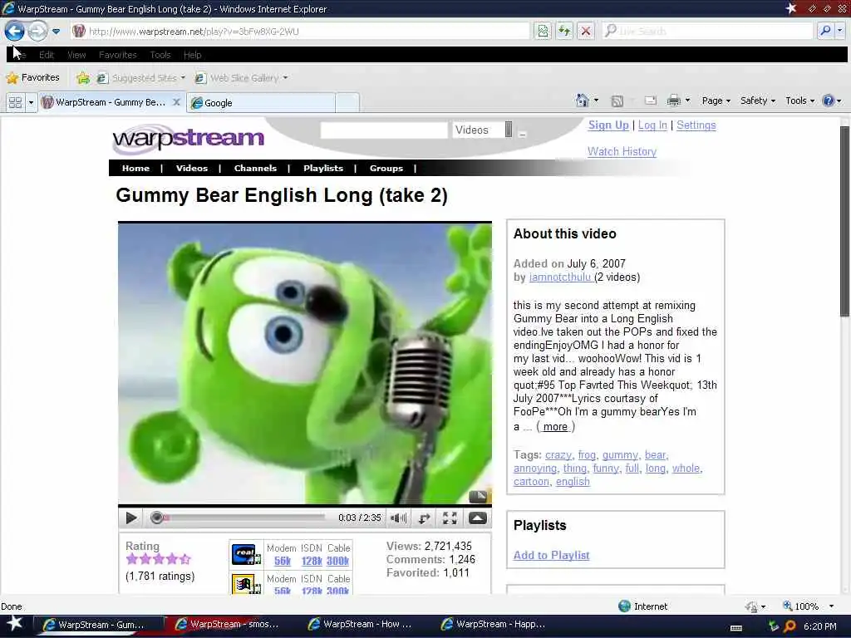Open Web Slice Gallery dropdown
Image resolution: width=851 pixels, height=638 pixels.
click(242, 78)
